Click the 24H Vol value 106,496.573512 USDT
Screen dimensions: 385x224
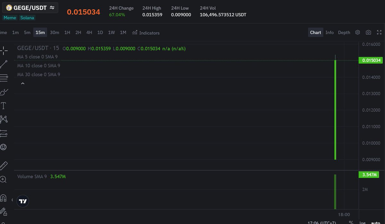click(223, 15)
